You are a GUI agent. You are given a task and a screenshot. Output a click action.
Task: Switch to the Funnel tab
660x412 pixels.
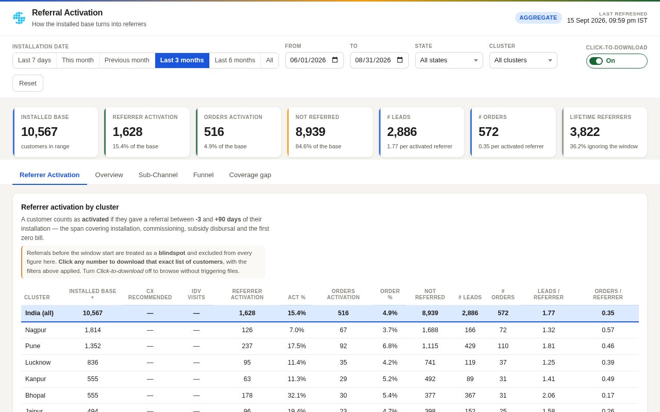203,175
